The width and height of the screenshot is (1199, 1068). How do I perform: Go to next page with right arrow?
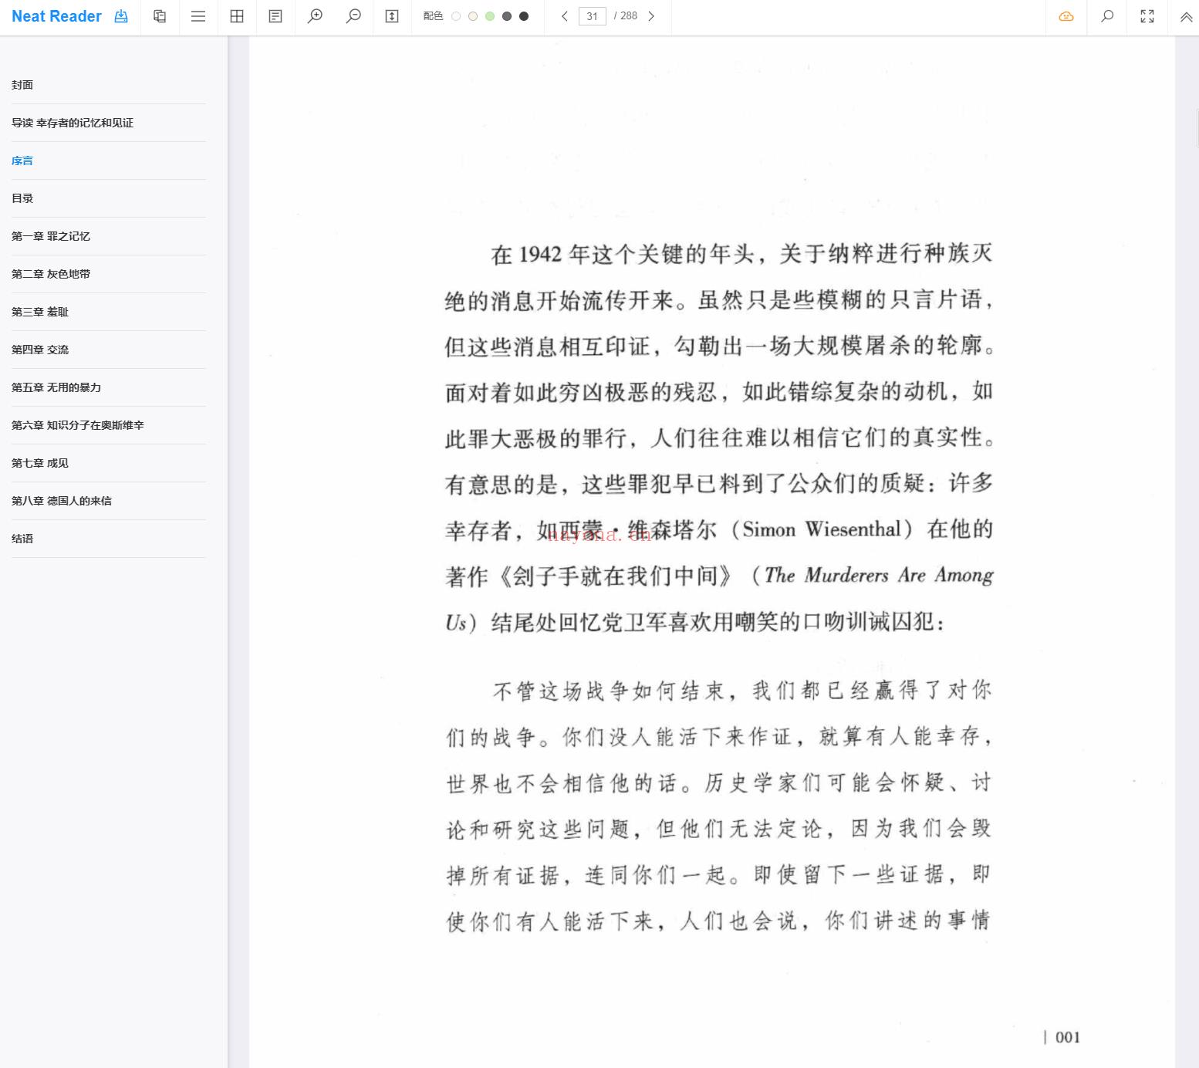pyautogui.click(x=651, y=16)
